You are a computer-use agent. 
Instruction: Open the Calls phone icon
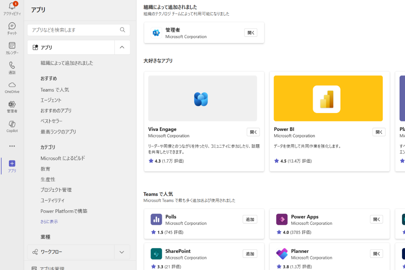pyautogui.click(x=12, y=65)
